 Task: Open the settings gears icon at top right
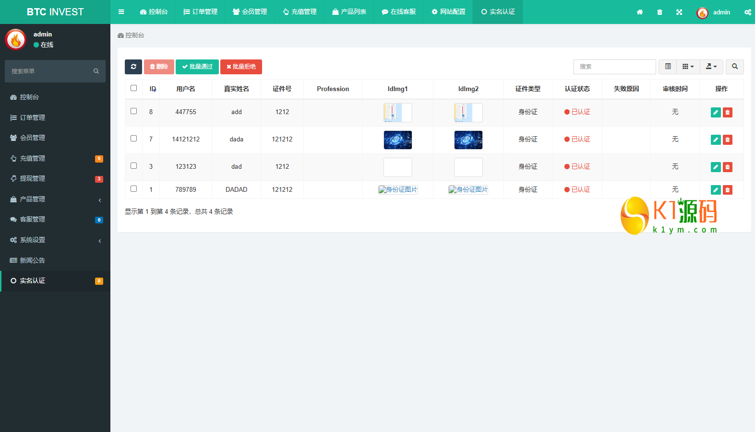(x=748, y=12)
